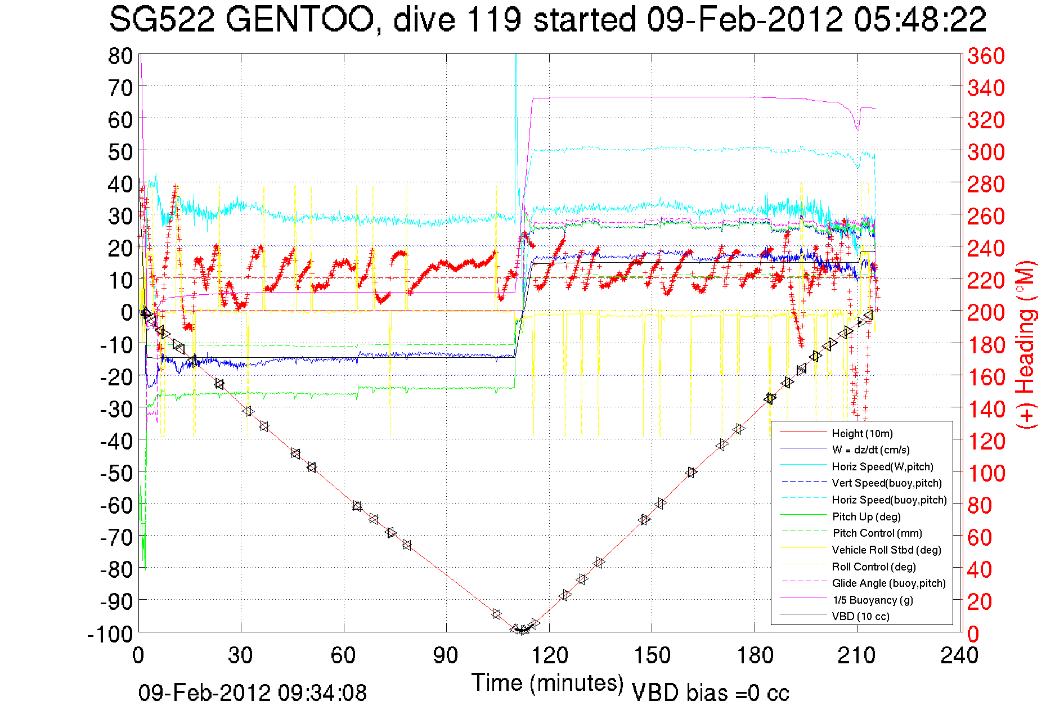The height and width of the screenshot is (710, 1064).
Task: Click the '09-Feb-2012 09:34:08' timestamp
Action: pyautogui.click(x=253, y=693)
